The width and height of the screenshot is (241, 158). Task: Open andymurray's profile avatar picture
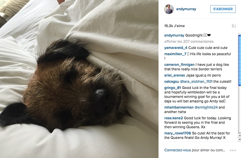[x=169, y=9]
